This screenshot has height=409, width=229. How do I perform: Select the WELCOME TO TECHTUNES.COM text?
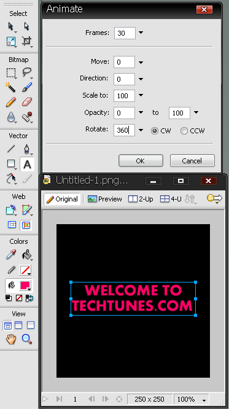coord(133,298)
